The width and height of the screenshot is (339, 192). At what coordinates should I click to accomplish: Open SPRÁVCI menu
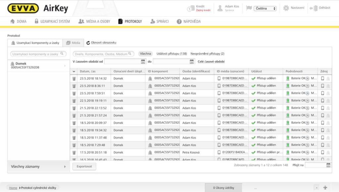click(x=159, y=21)
